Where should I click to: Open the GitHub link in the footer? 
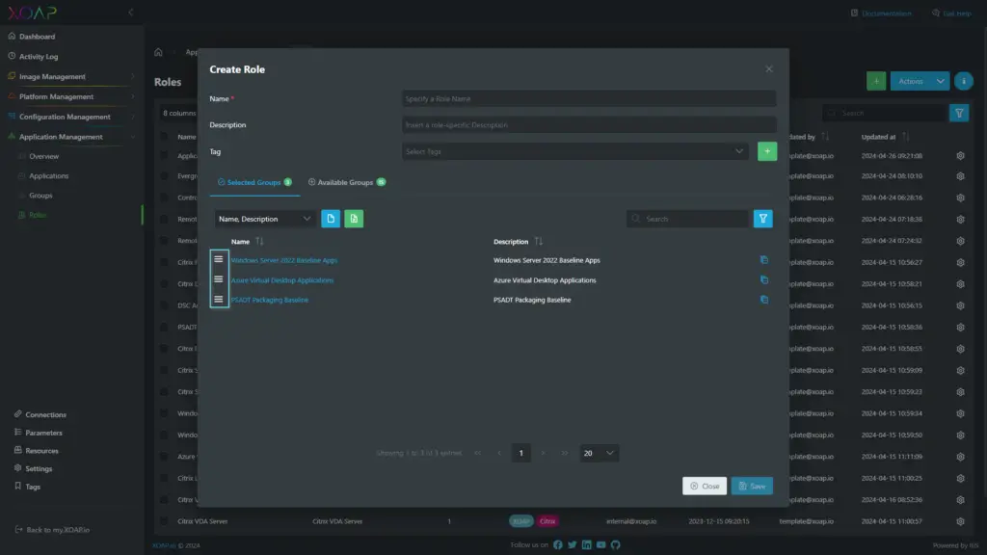(x=616, y=545)
